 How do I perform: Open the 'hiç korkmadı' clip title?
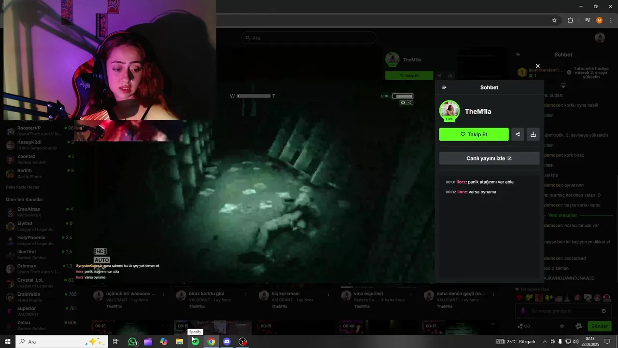click(x=285, y=293)
